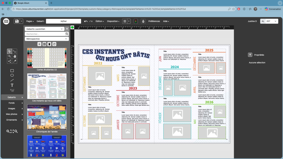Open the Rétrospective category dropdown

(x=47, y=39)
